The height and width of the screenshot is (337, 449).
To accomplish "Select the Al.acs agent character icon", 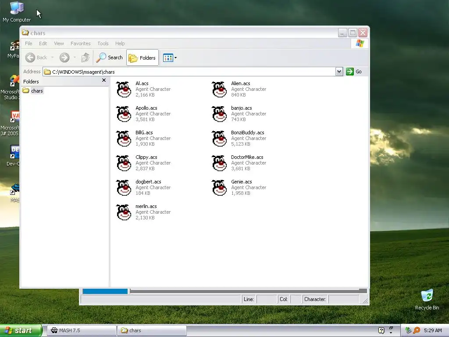I will click(124, 90).
